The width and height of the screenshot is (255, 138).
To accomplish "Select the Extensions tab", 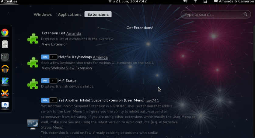I will [x=98, y=15].
